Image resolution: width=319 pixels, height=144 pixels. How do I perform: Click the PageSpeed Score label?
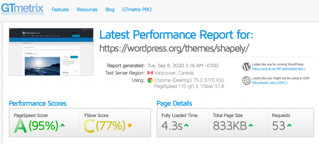31,115
